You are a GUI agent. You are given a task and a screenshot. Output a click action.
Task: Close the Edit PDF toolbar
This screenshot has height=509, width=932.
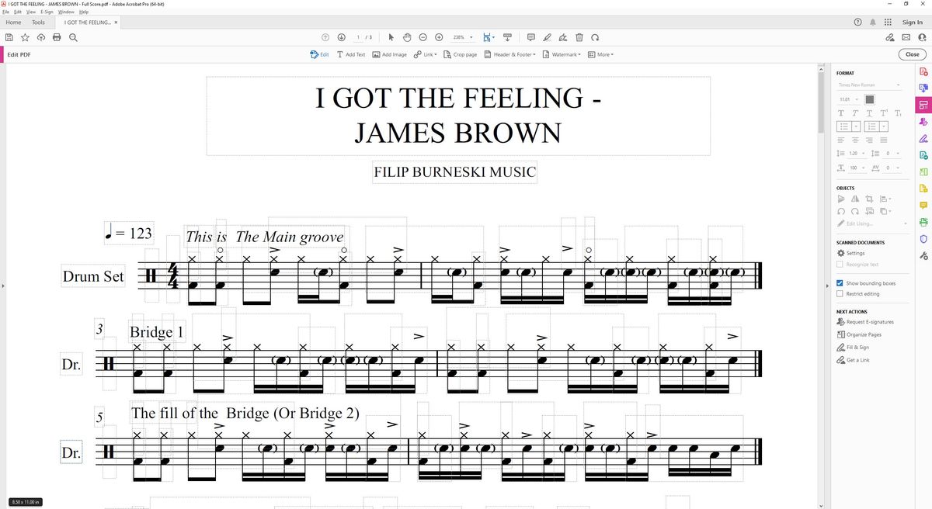pos(912,54)
